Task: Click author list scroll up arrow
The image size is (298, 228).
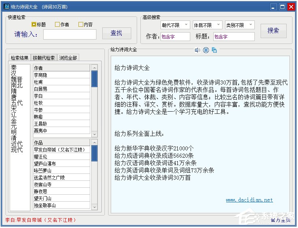Action: pos(94,68)
